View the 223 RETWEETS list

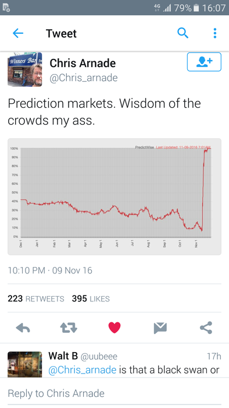(x=36, y=298)
